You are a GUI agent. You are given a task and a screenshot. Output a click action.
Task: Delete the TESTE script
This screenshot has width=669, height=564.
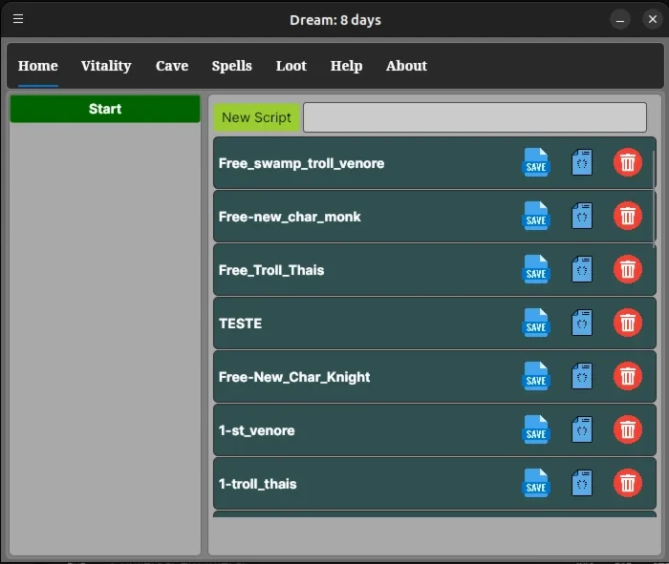click(628, 323)
